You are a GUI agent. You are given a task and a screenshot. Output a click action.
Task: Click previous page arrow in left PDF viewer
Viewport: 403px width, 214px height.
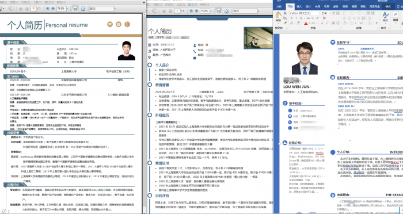(21, 9)
